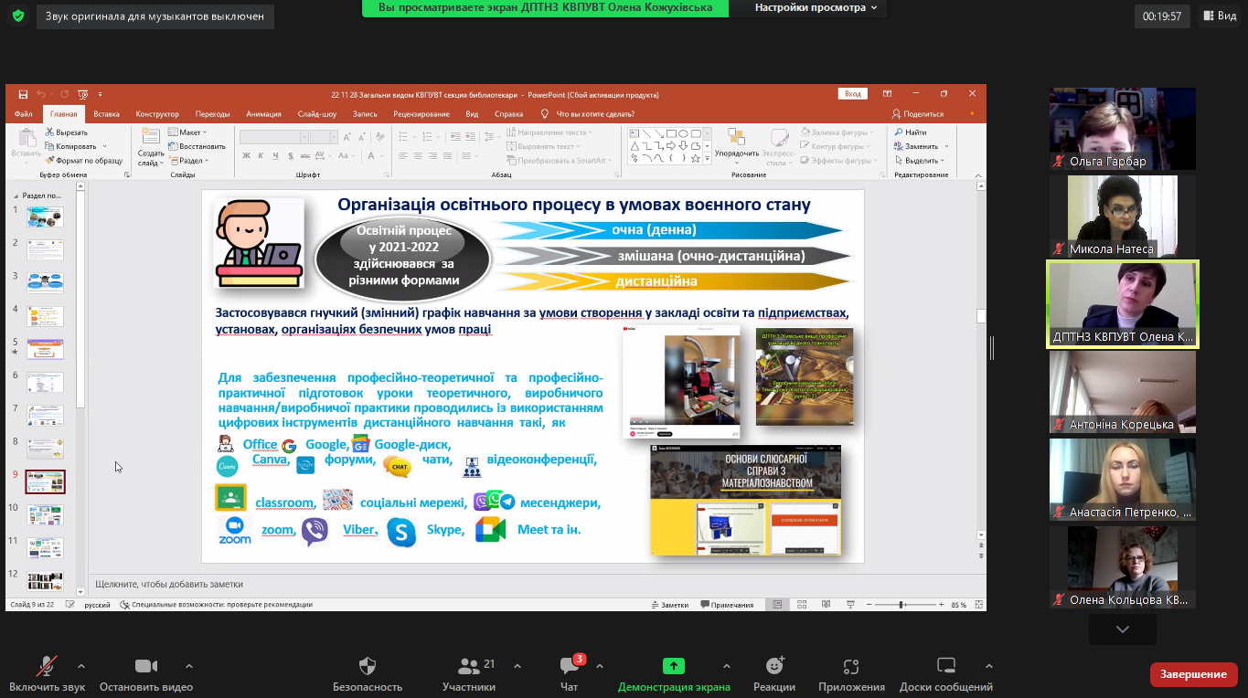Open Zoom Security (Безопасность)
1248x698 pixels.
368,675
